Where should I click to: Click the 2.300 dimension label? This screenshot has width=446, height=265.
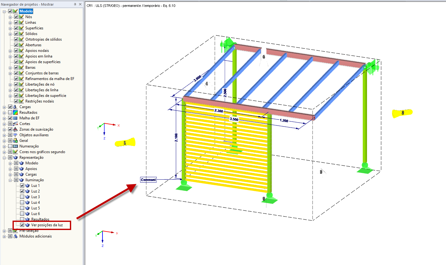218,111
